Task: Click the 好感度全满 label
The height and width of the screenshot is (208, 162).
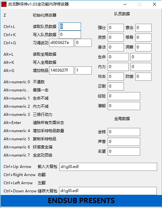Action: 43,147
